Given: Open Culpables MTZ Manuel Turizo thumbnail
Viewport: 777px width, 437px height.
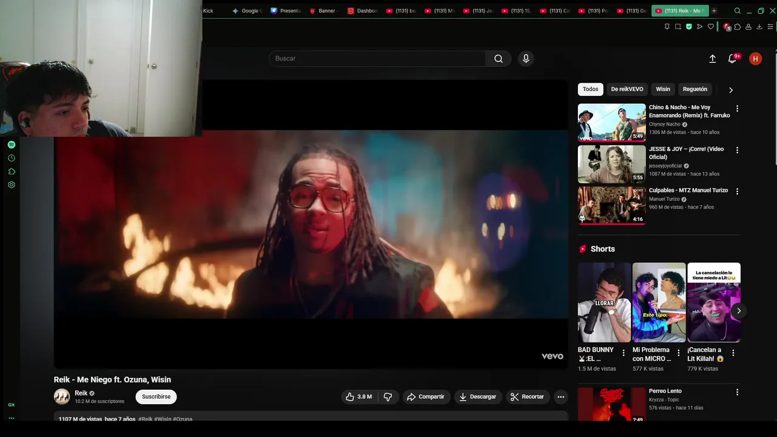Looking at the screenshot, I should point(612,205).
